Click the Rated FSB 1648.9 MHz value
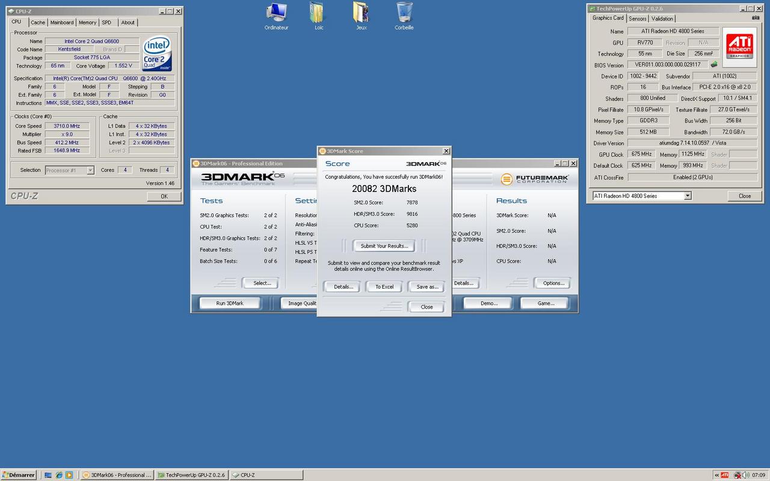This screenshot has width=770, height=481. click(66, 151)
